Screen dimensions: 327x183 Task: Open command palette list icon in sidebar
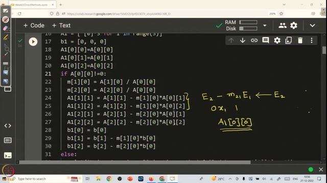pyautogui.click(x=8, y=140)
